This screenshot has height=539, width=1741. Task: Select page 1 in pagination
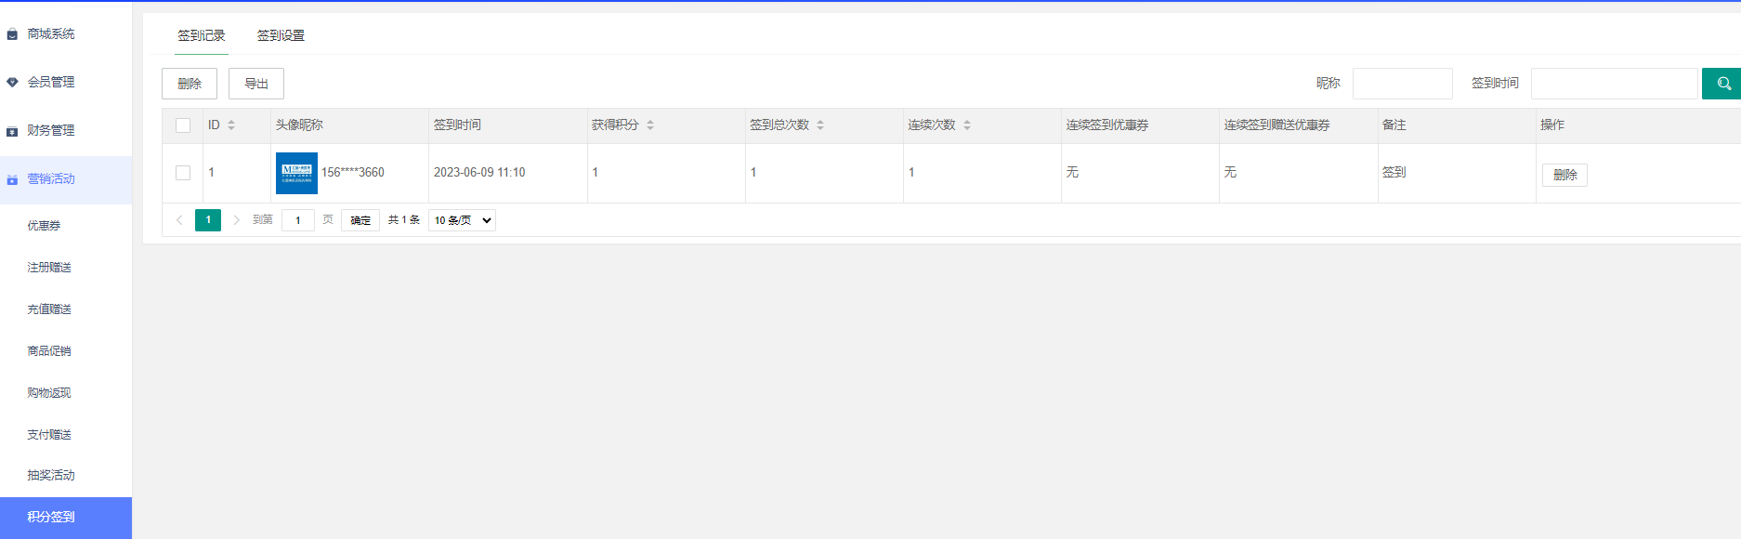point(208,220)
